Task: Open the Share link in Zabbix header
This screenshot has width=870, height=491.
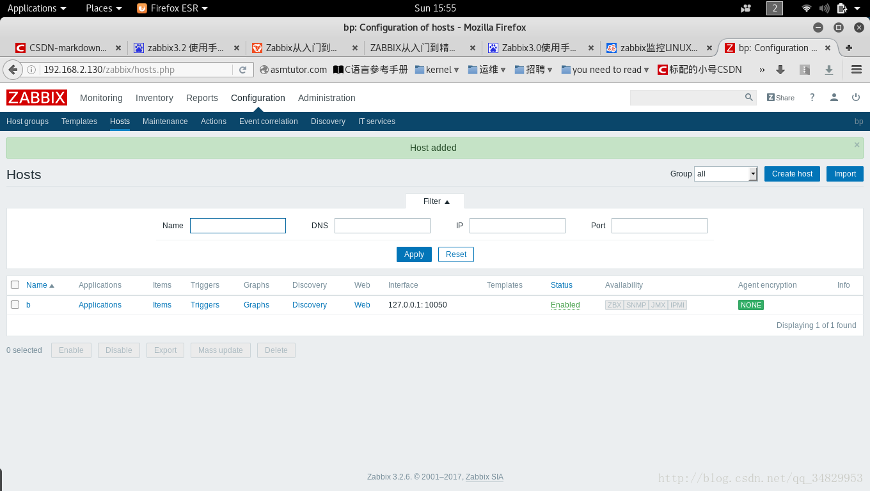Action: click(x=780, y=98)
